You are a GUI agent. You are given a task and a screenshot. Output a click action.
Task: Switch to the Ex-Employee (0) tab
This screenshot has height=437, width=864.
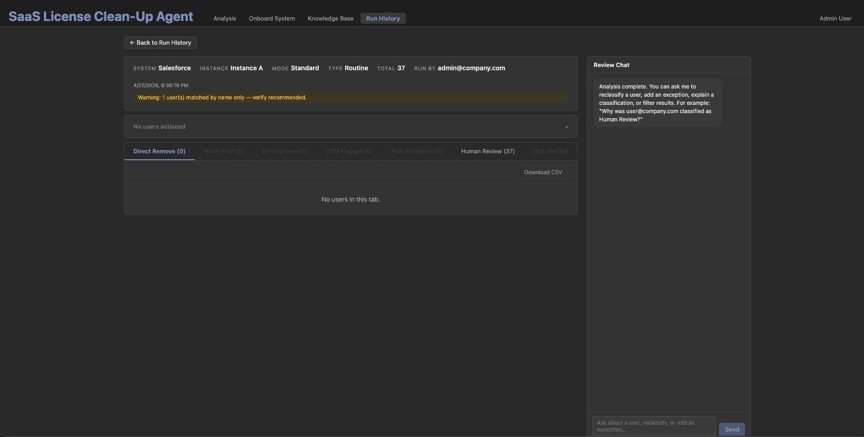coord(285,151)
